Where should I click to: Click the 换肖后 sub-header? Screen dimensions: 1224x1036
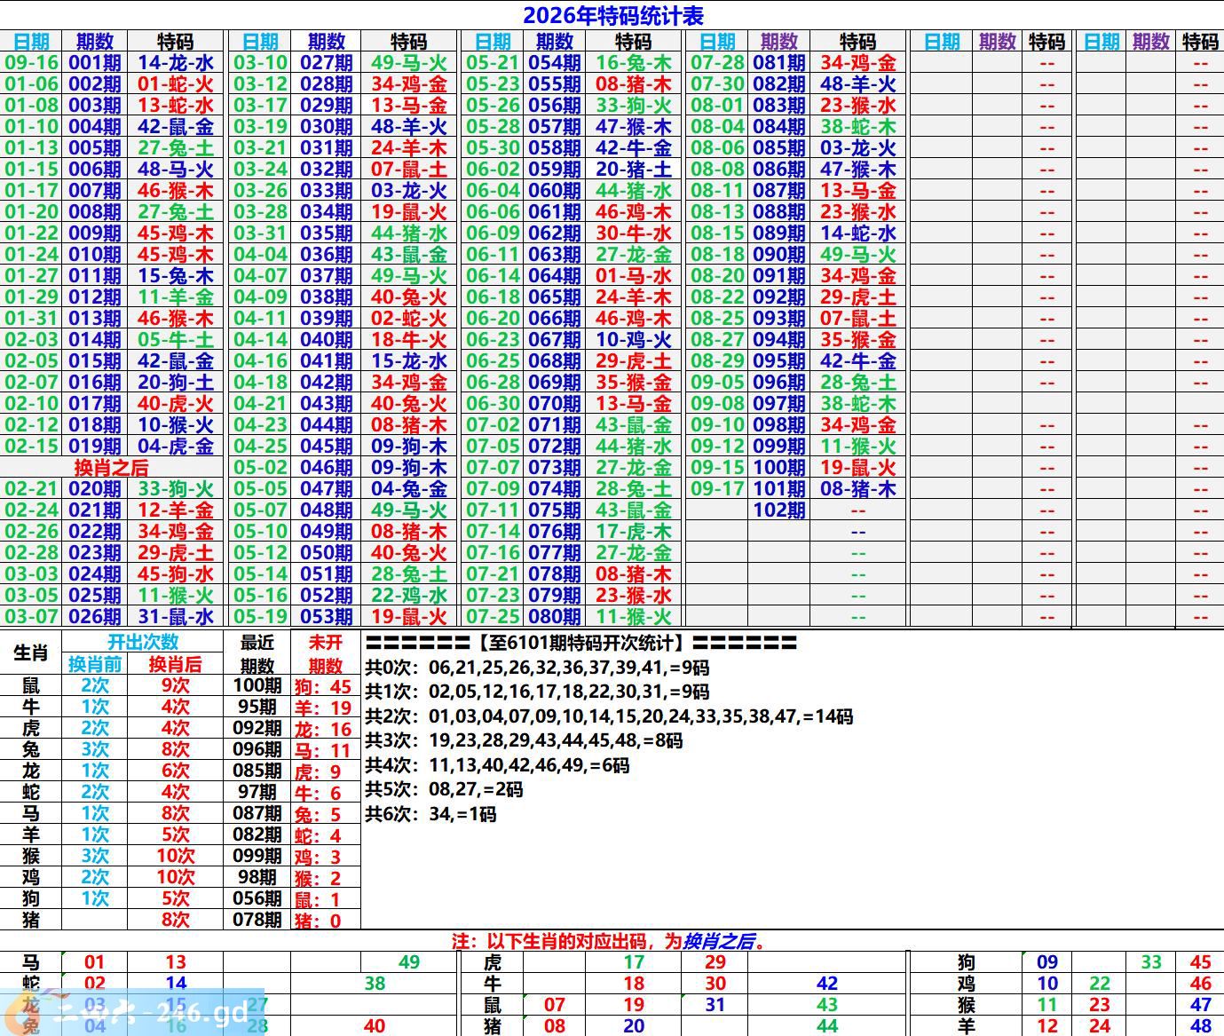175,664
